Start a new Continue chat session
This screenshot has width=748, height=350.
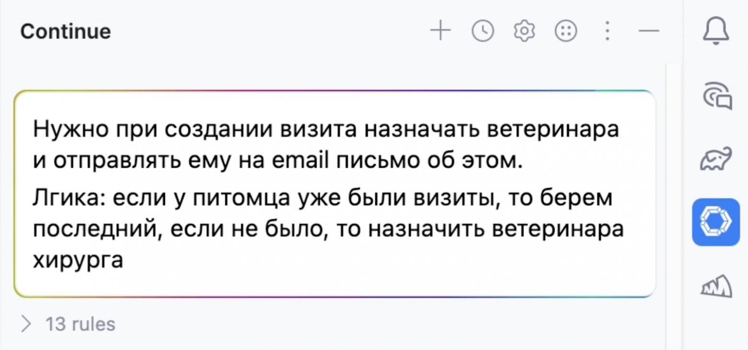(440, 31)
